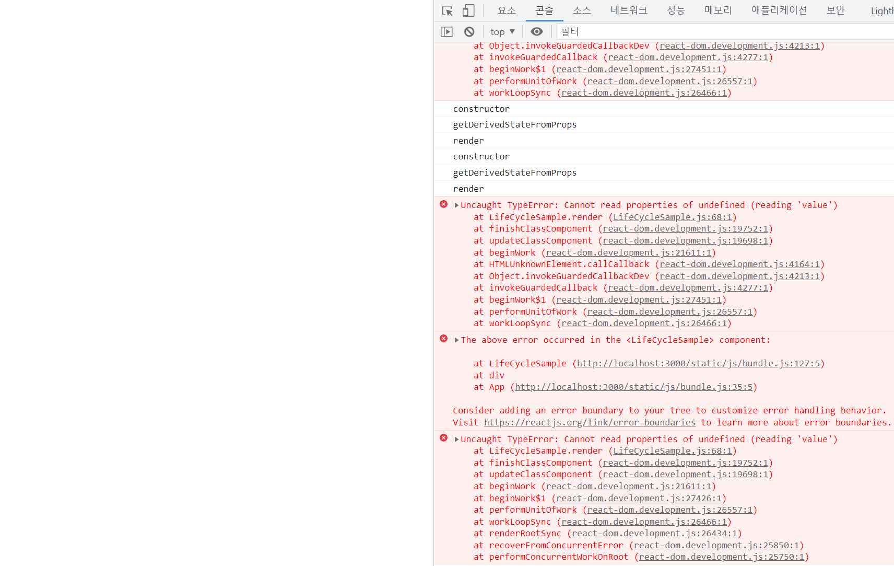
Task: Clear the console with the ban icon
Action: click(x=469, y=32)
